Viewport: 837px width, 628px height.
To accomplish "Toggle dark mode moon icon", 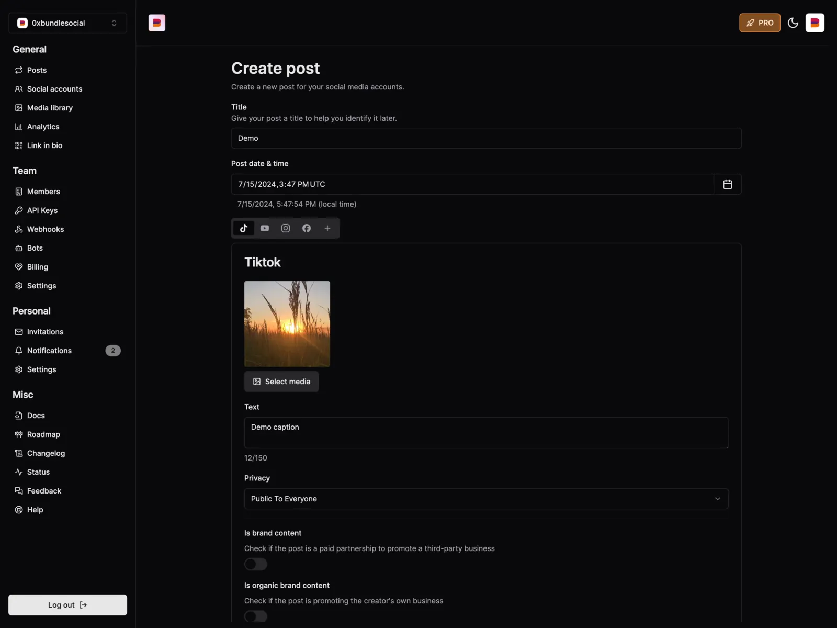I will 793,23.
